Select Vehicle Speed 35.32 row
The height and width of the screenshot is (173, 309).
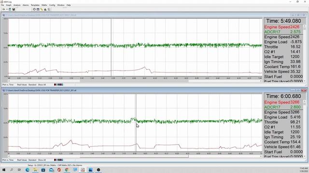point(283,72)
